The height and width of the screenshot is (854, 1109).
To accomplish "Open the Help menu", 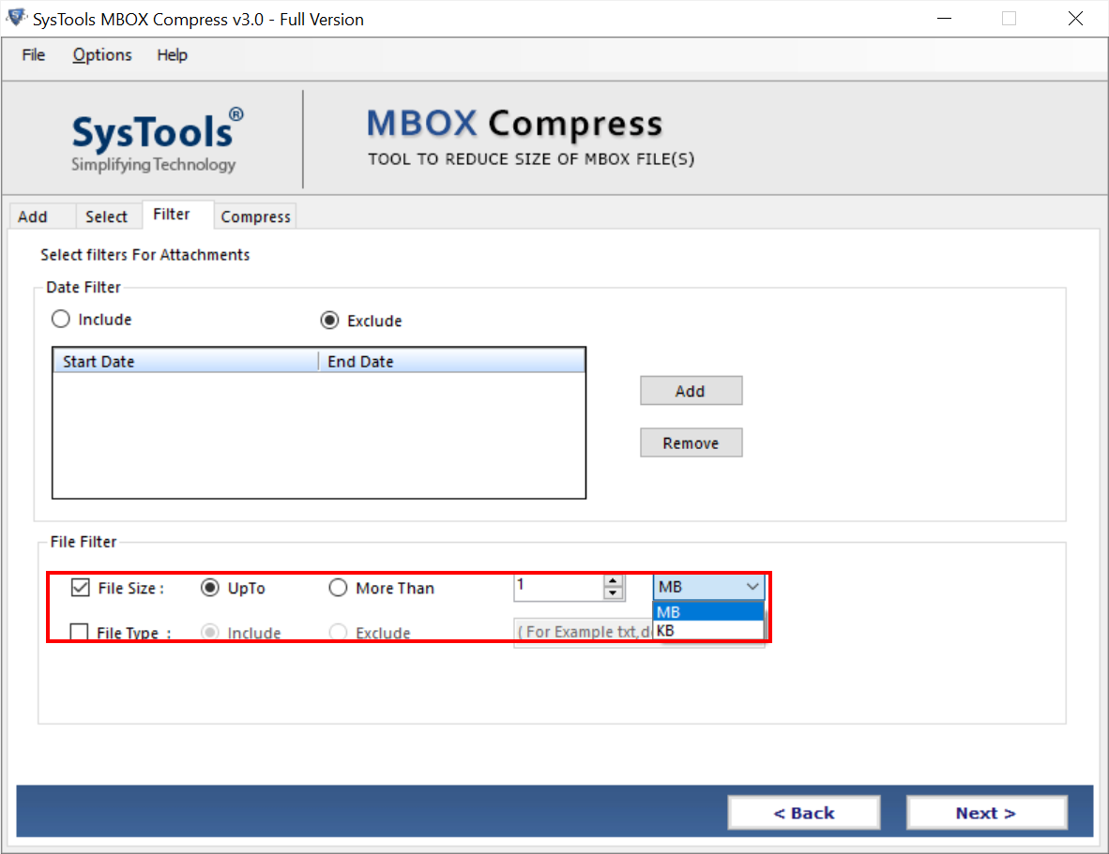I will pos(172,54).
